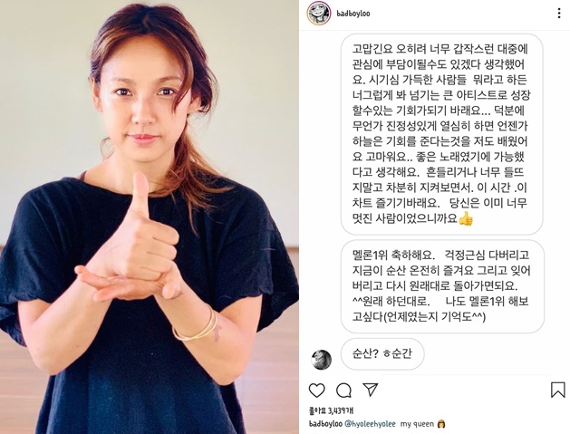Open the woman's thumbs-up photo

point(150,217)
